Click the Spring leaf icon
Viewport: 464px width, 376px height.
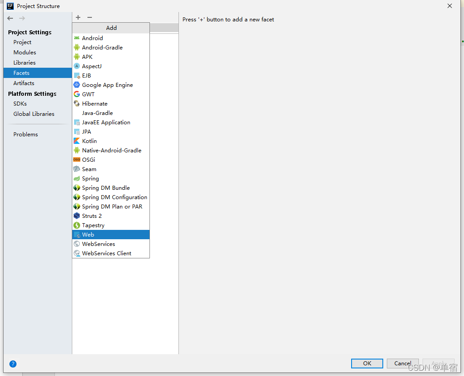pos(77,178)
